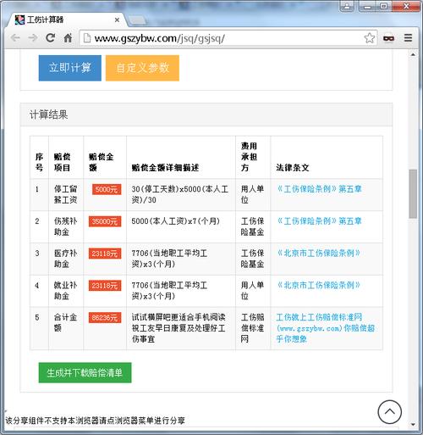
Task: Bookmark this page with the star icon
Action: (370, 38)
